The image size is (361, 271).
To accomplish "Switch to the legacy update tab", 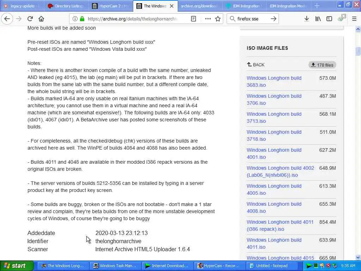I will pos(22,6).
